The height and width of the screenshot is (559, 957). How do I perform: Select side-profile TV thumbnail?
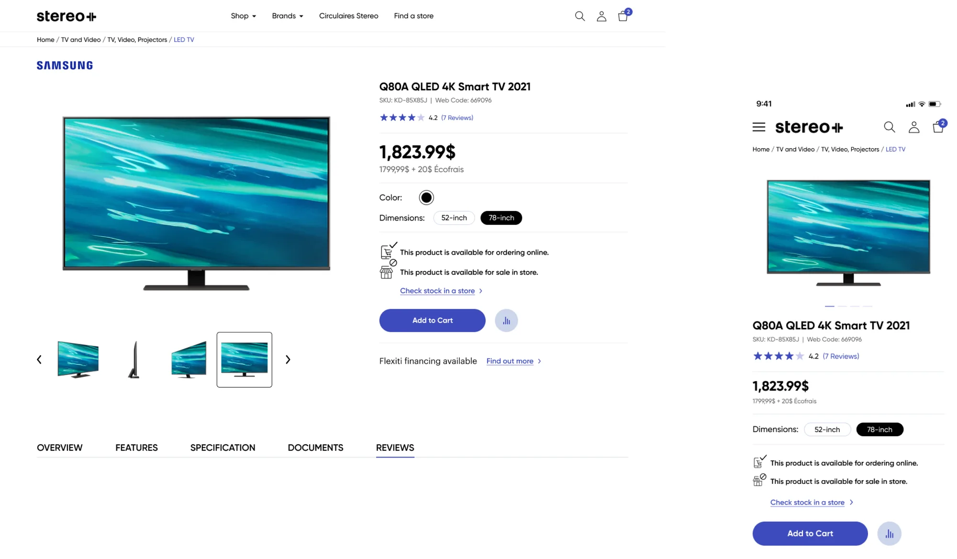point(134,360)
